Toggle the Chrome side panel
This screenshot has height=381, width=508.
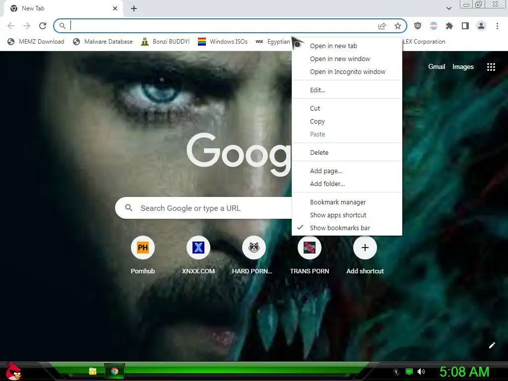(x=465, y=26)
